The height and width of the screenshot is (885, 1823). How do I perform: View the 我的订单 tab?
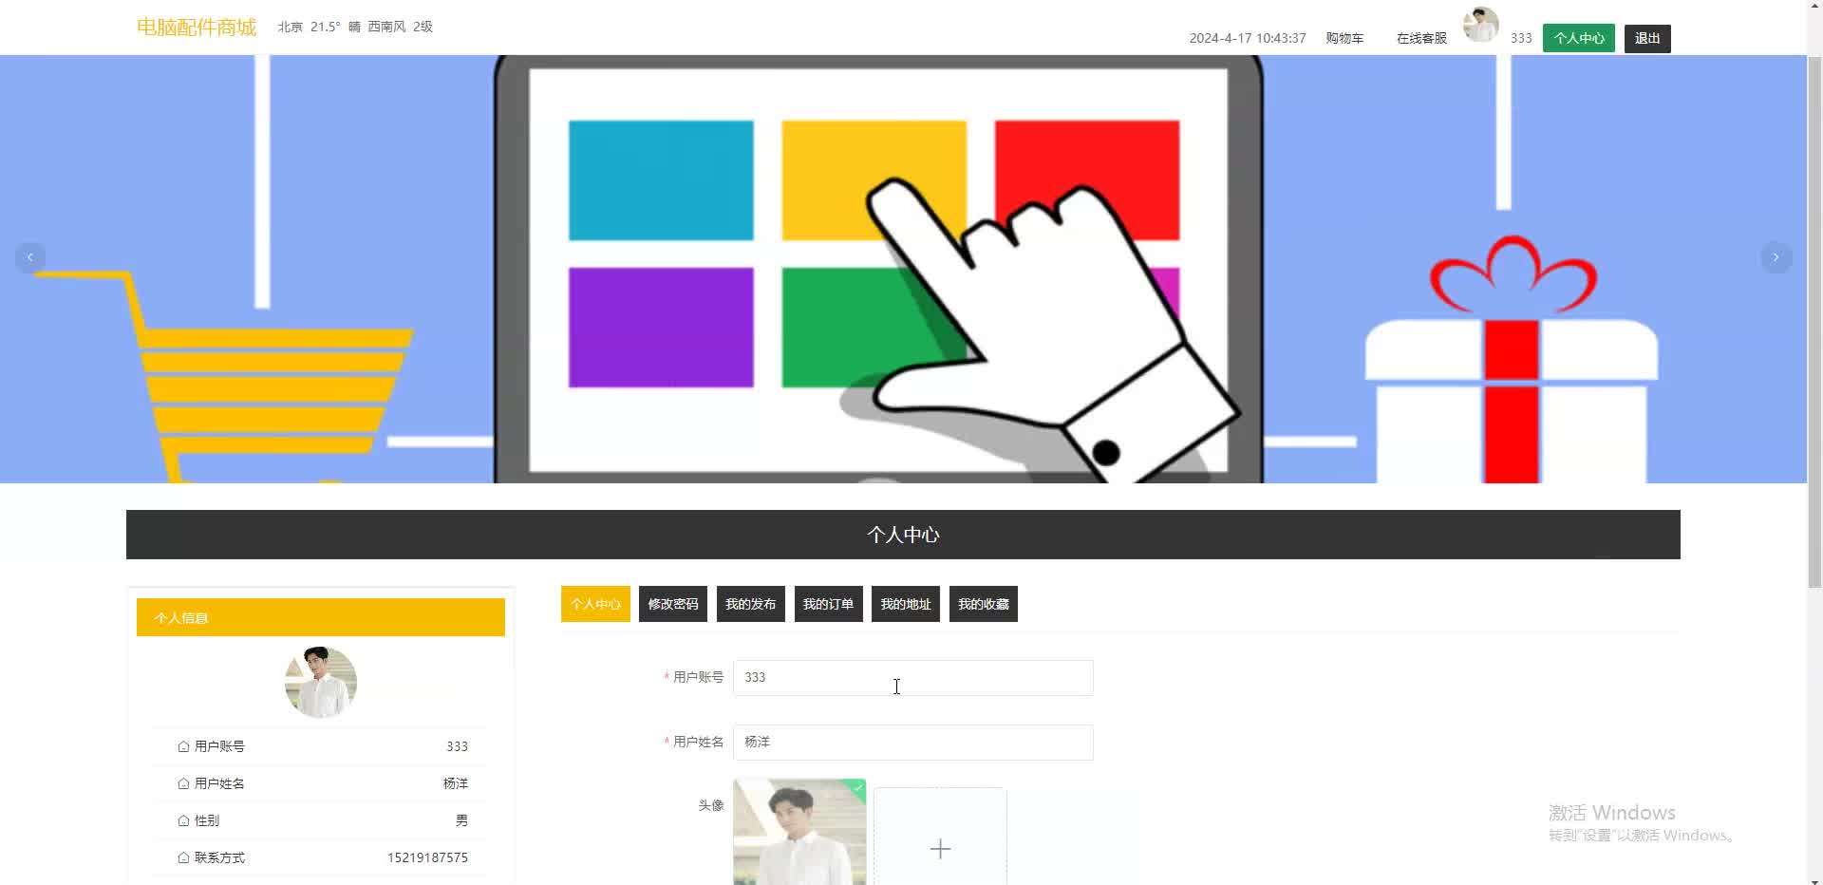(828, 604)
